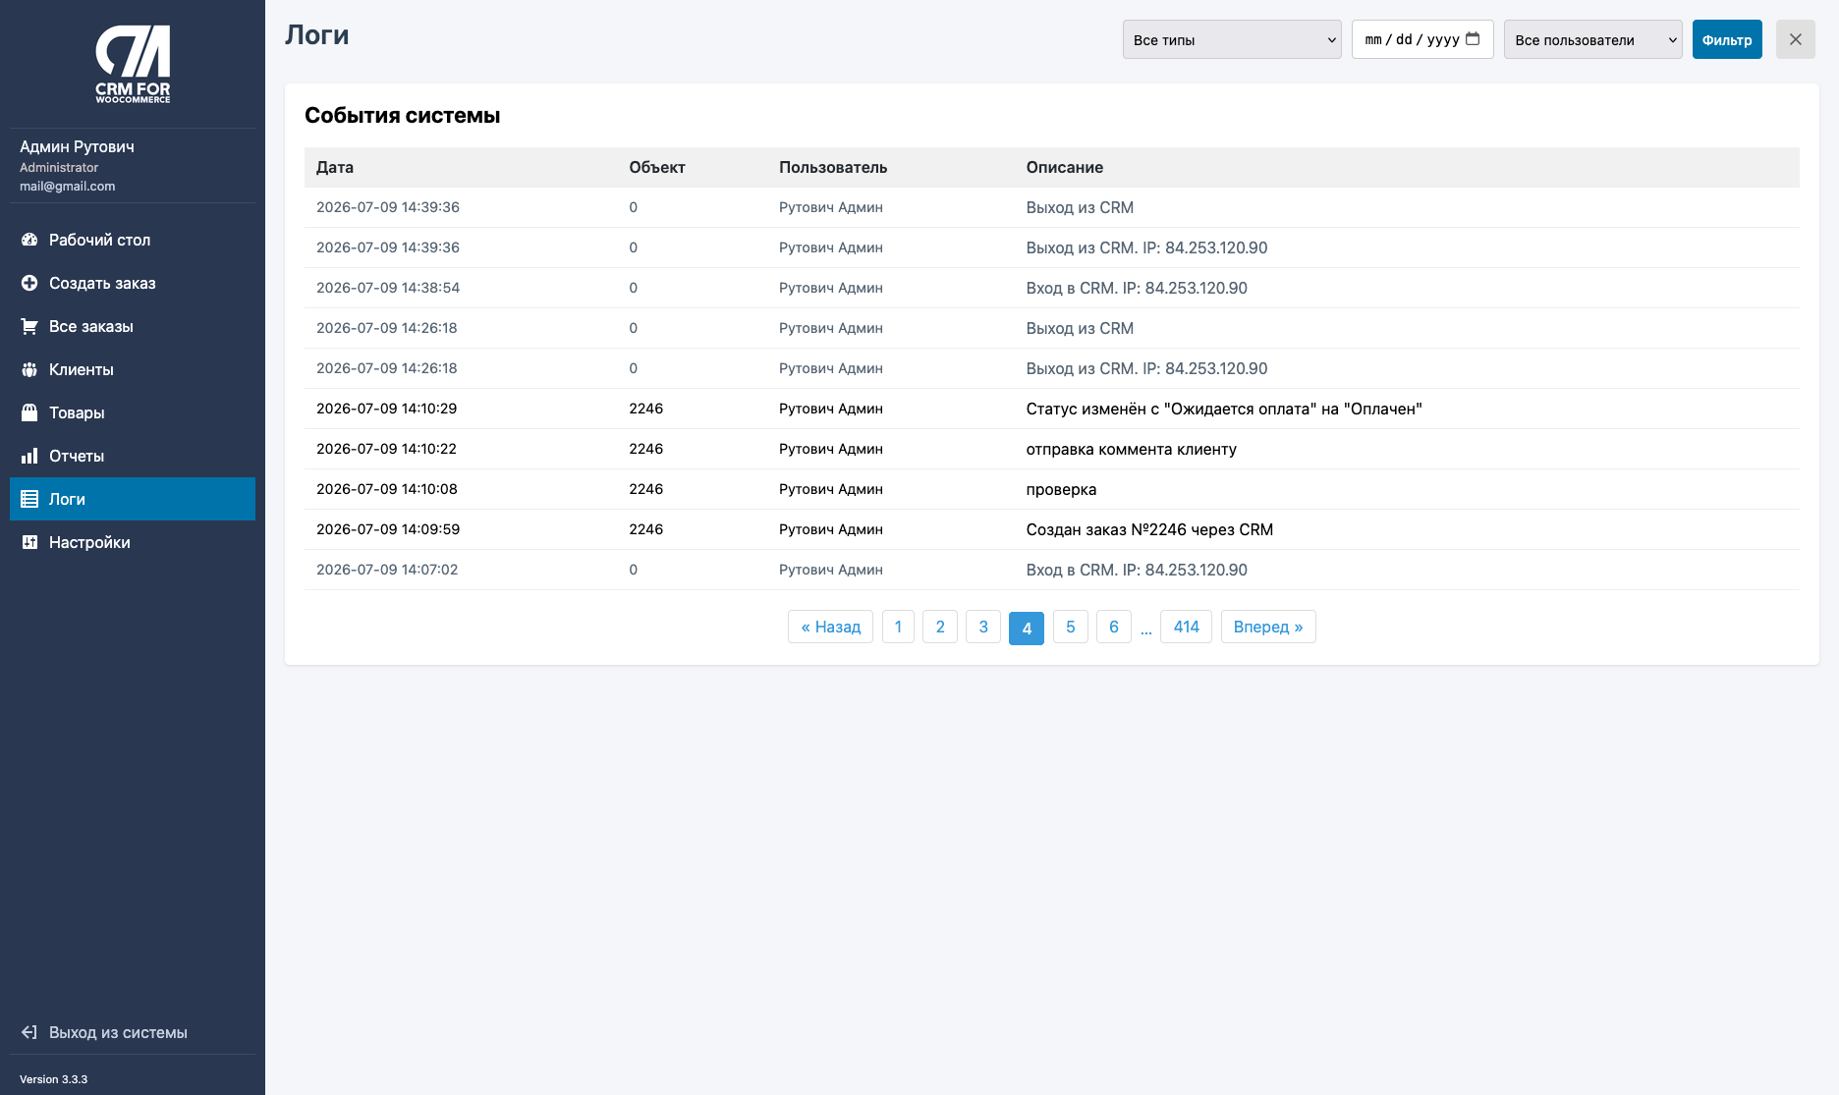Viewport: 1839px width, 1095px height.
Task: Open Настройки page
Action: pyautogui.click(x=133, y=542)
